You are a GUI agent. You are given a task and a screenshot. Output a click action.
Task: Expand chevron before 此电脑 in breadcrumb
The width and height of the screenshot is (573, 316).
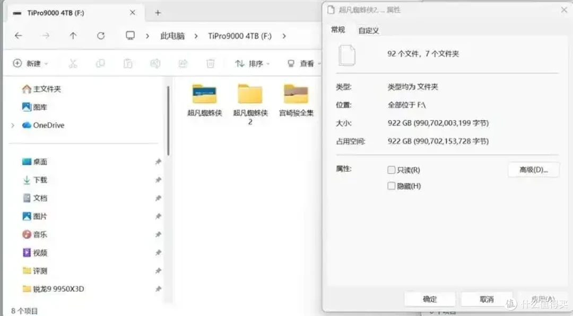(x=147, y=36)
